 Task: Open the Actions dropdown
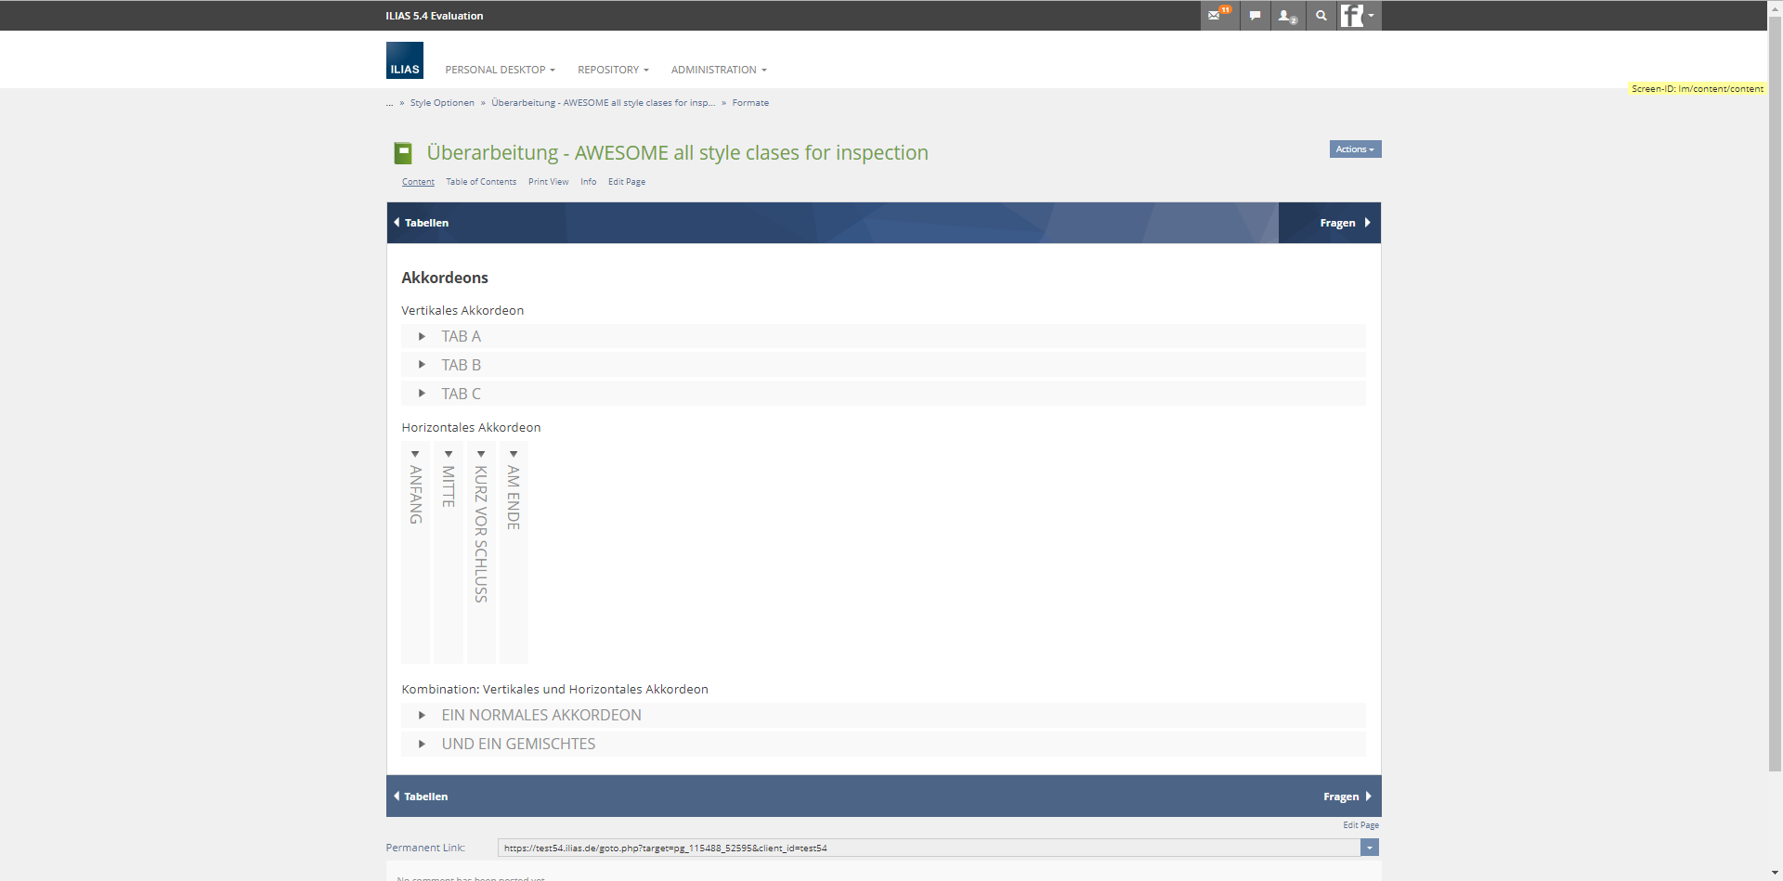pos(1355,149)
